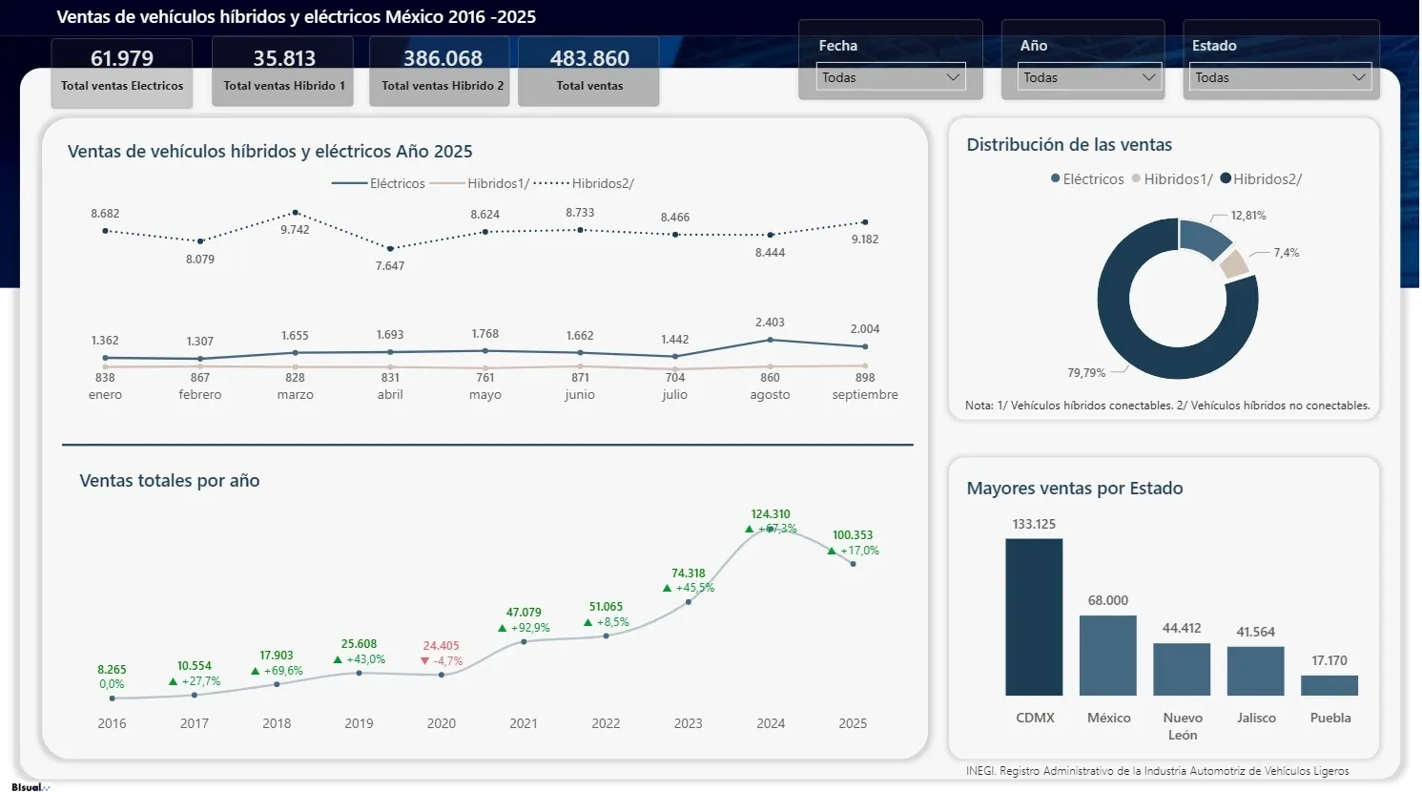Click the 7,4% beige donut slice
Viewport: 1422px width, 792px height.
(x=1233, y=264)
